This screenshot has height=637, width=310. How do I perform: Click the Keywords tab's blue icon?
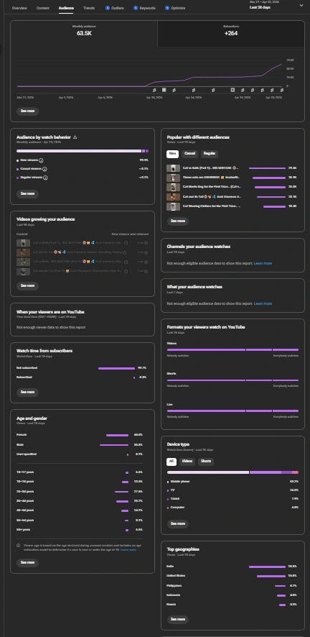[136, 8]
